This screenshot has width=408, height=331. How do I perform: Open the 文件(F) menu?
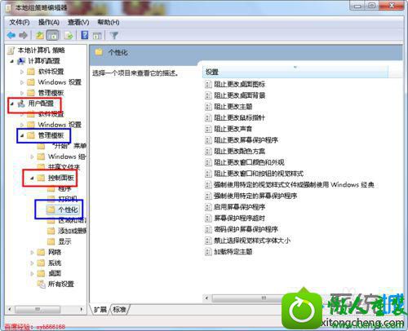(20, 22)
